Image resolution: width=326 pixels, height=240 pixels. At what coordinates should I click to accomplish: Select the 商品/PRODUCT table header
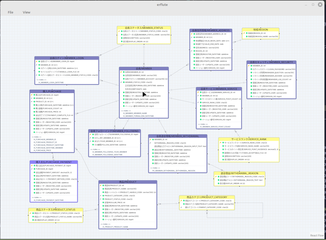click(x=128, y=182)
